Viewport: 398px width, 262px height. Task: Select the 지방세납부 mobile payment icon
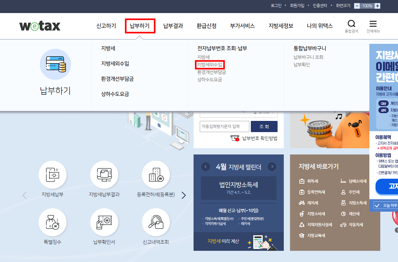[x=52, y=174]
